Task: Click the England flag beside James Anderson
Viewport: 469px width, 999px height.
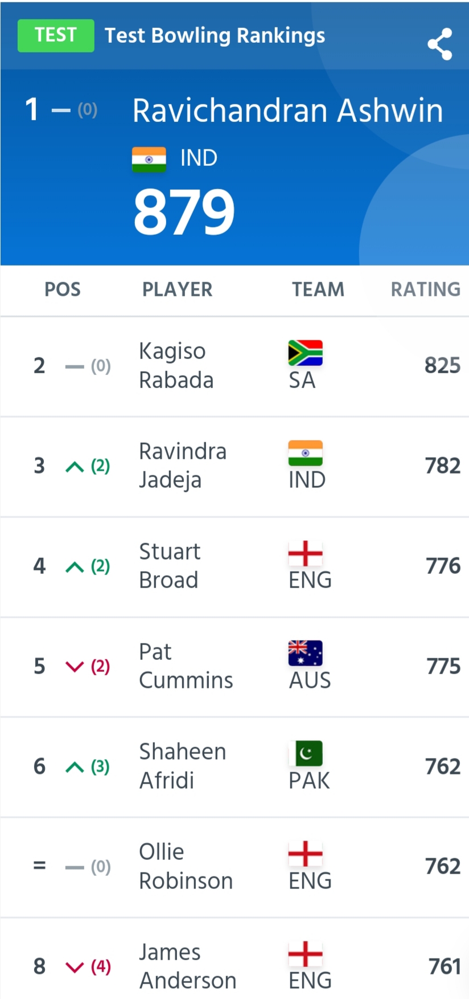Action: coord(305,953)
